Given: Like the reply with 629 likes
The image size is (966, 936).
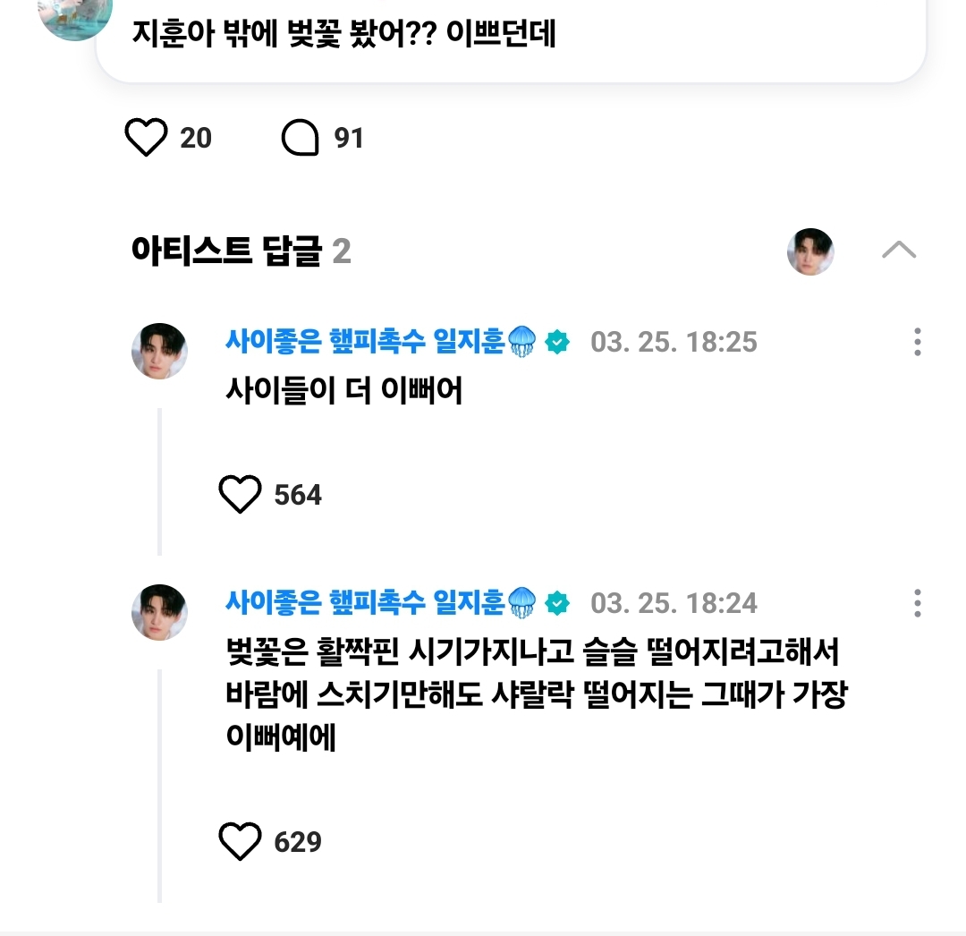Looking at the screenshot, I should click(240, 841).
